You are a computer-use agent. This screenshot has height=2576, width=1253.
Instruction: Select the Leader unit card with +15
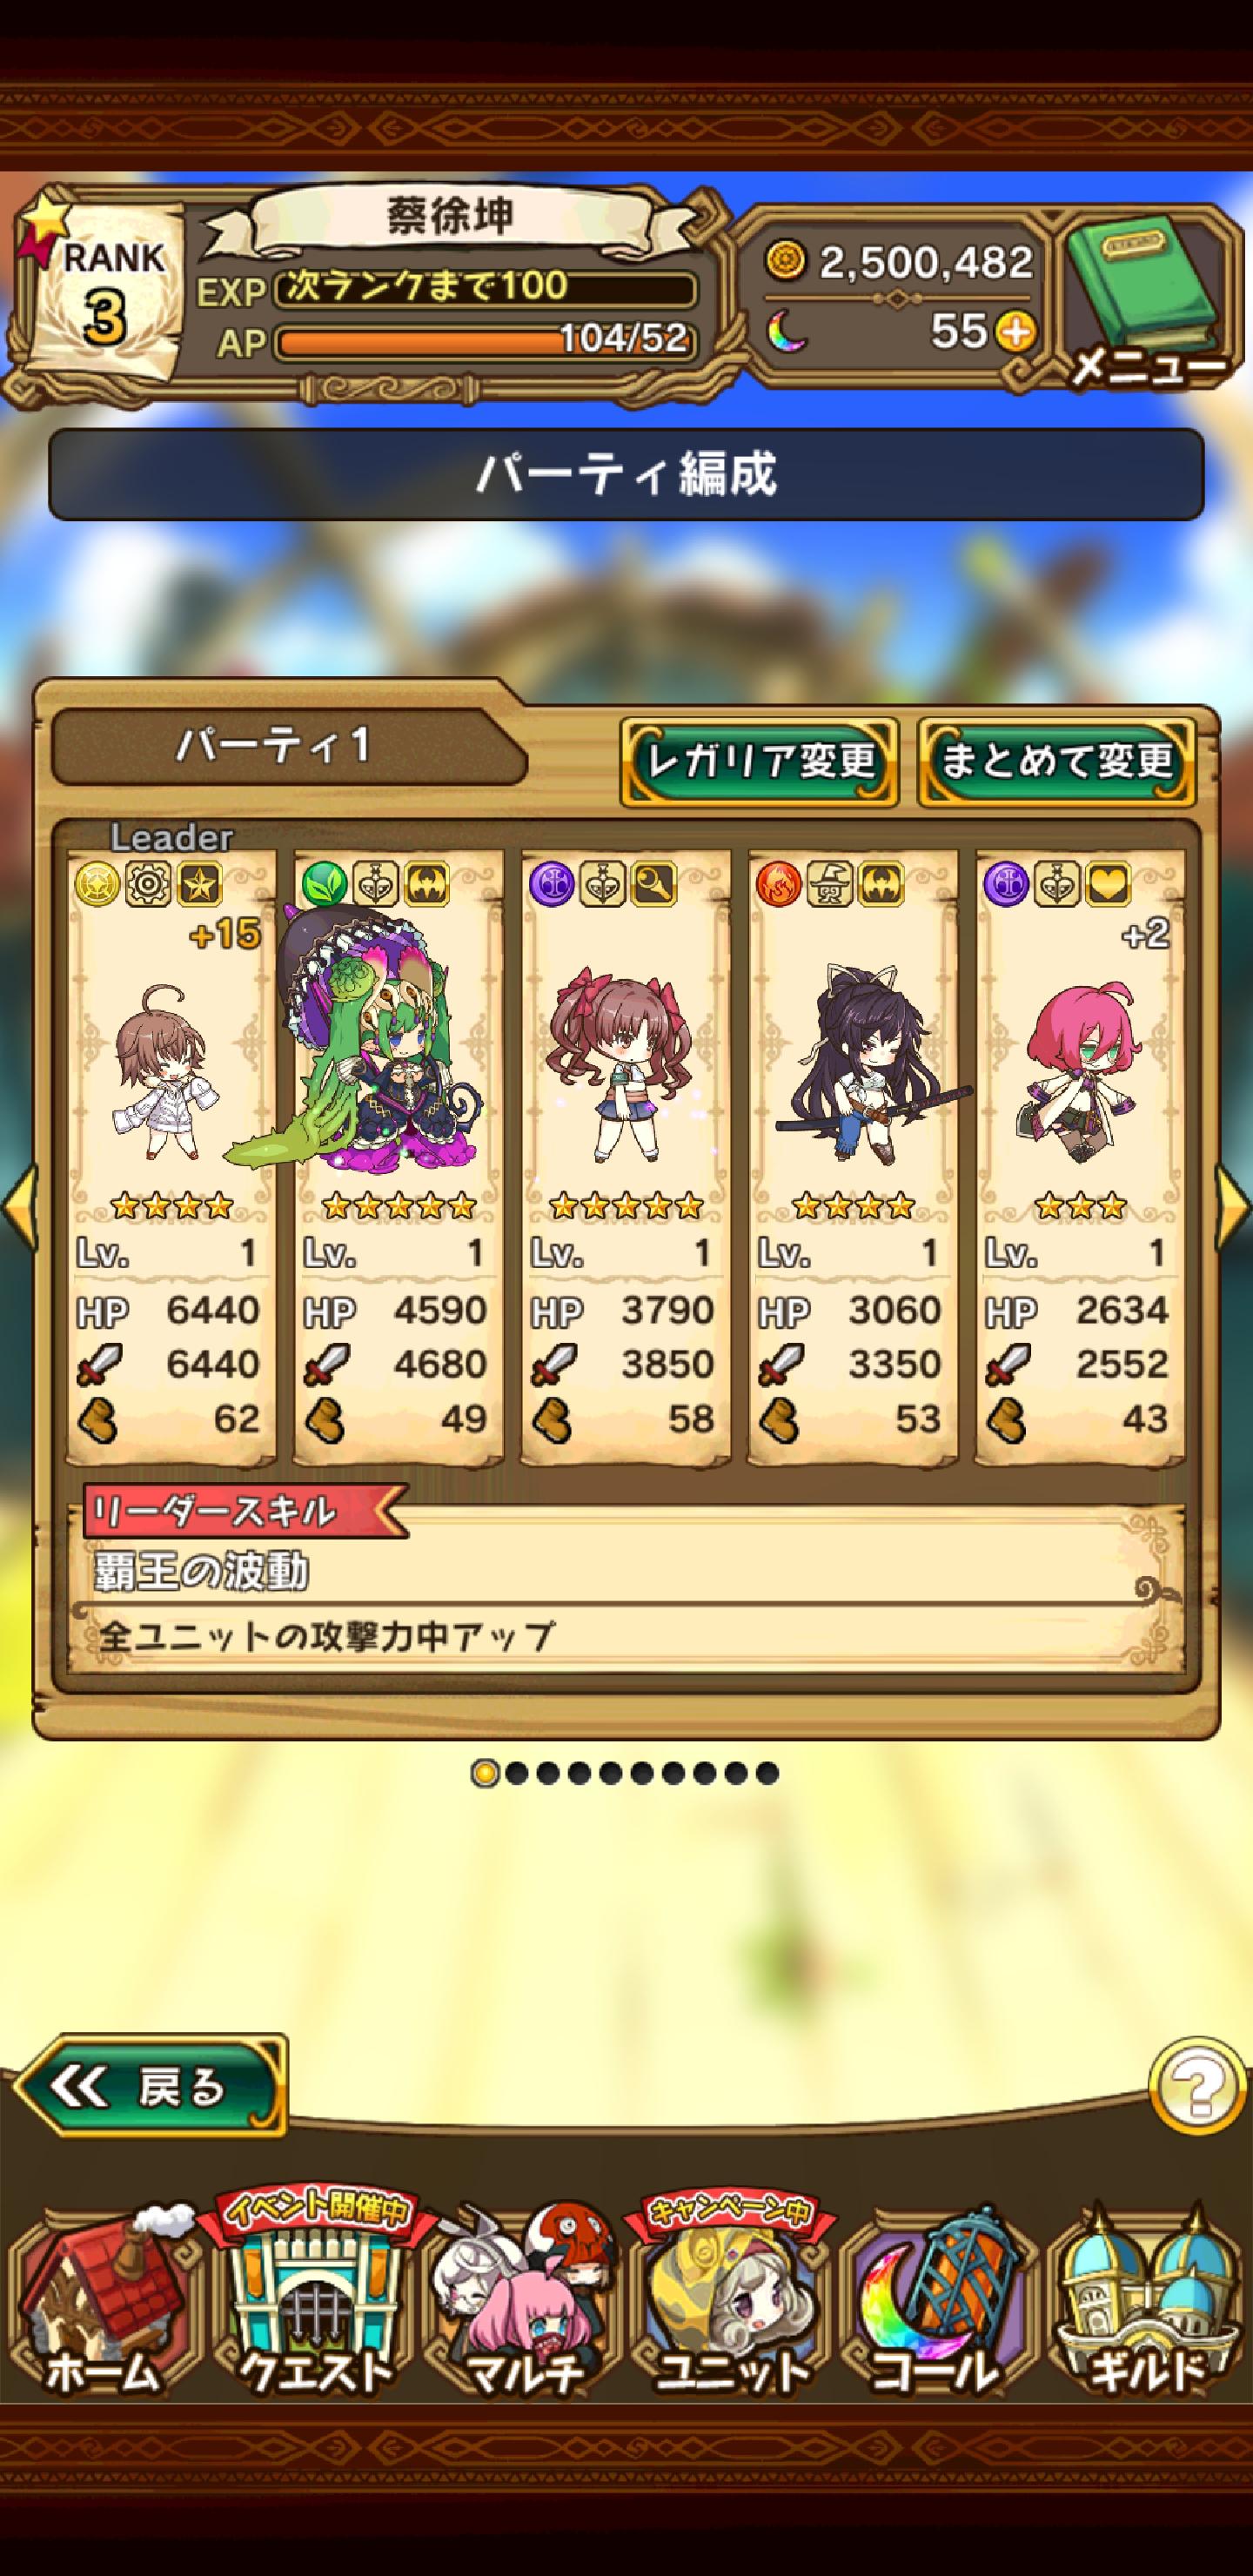click(x=171, y=1156)
